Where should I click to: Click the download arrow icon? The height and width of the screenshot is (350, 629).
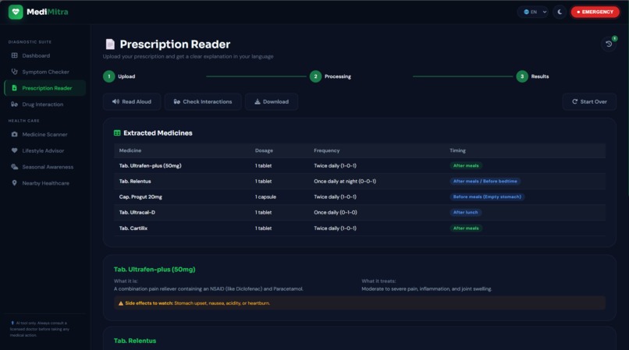258,102
